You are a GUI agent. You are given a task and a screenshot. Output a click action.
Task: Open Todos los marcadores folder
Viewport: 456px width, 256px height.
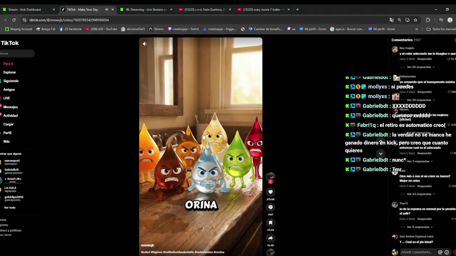[441, 29]
